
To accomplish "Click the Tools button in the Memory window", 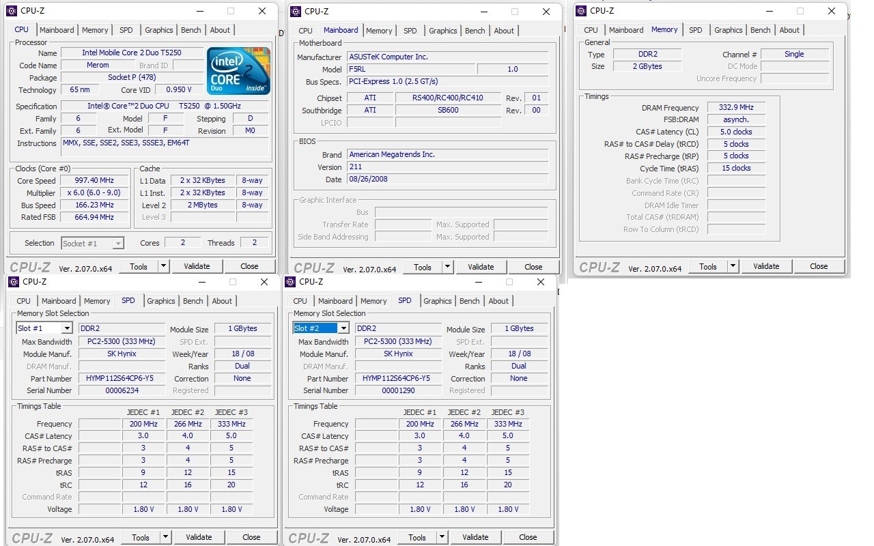I will point(708,266).
